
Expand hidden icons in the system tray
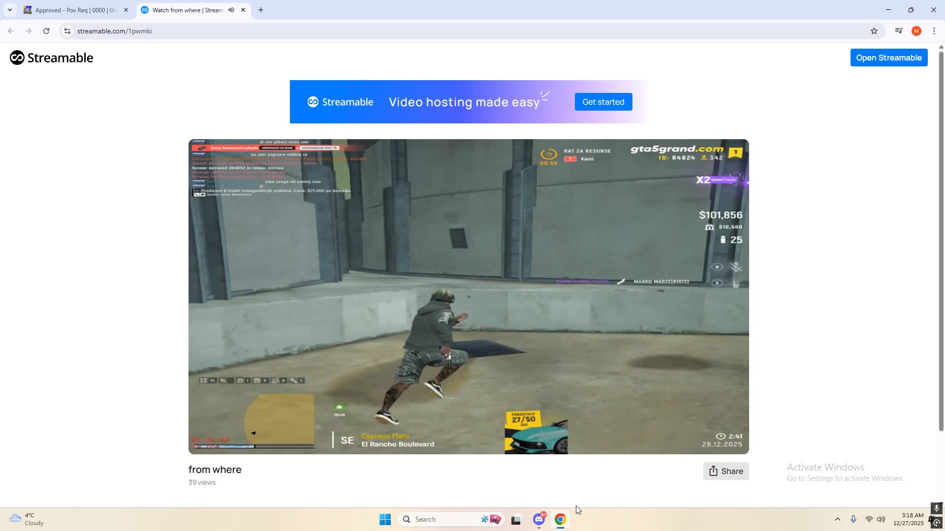pos(838,519)
